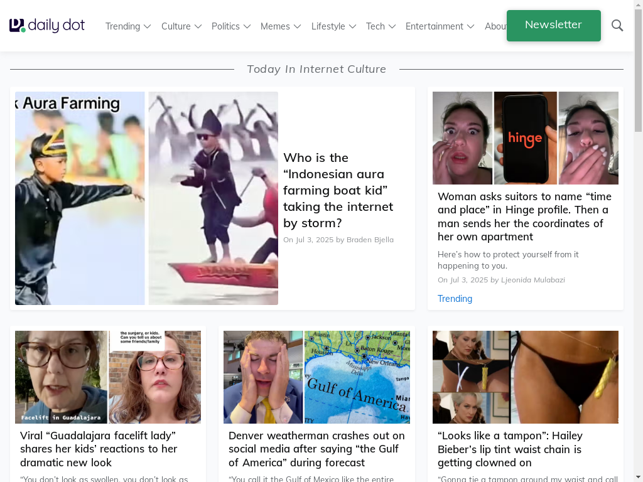Image resolution: width=643 pixels, height=482 pixels.
Task: Open the search magnifier icon
Action: coord(617,26)
